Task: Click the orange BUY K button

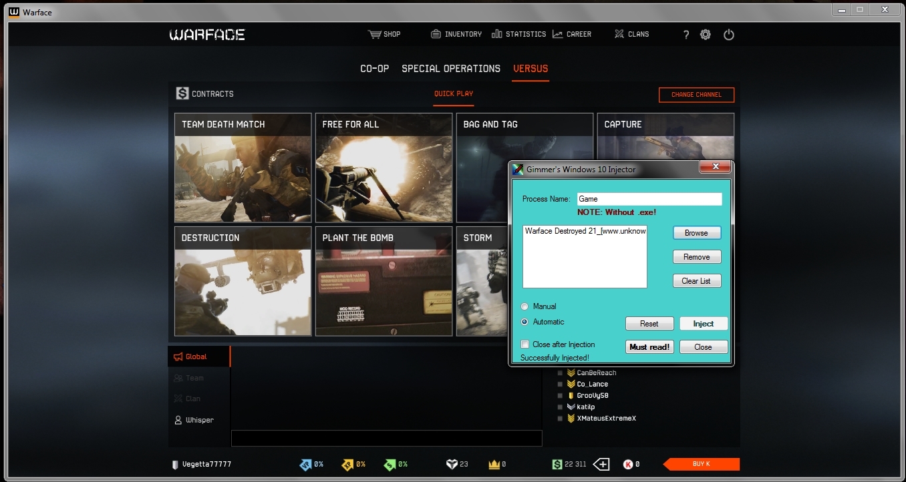Action: tap(702, 464)
